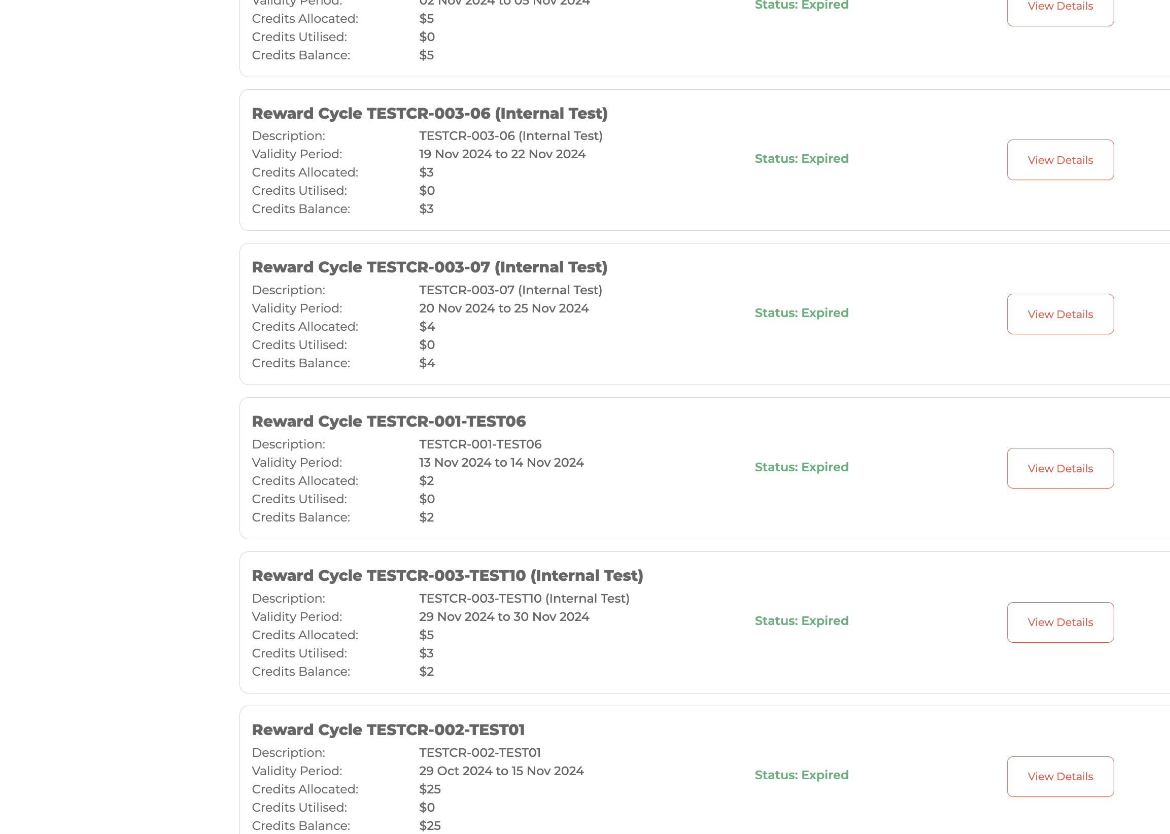View details of TESTCR-003-TEST10 reward cycle
This screenshot has height=834, width=1170.
pos(1059,622)
